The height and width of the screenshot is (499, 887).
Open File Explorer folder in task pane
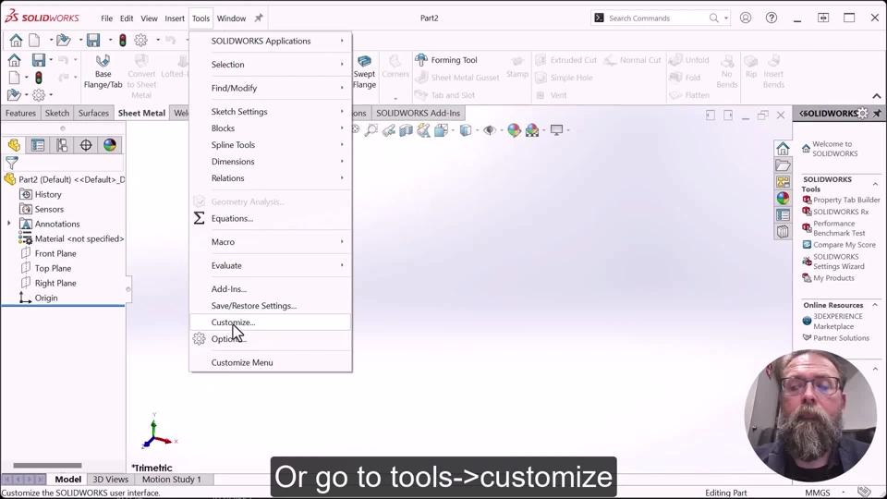point(783,165)
